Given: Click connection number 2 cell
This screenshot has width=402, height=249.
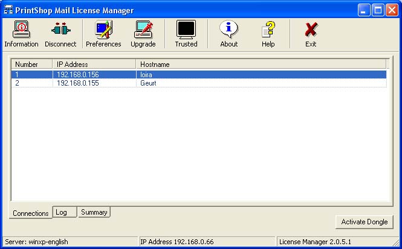Looking at the screenshot, I should point(32,83).
